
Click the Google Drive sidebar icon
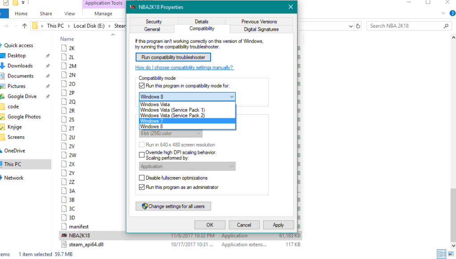[2, 96]
